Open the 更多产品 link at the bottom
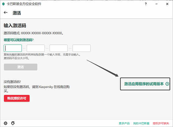Image resolution: width=173 pixels, height=127 pixels. [x=124, y=123]
